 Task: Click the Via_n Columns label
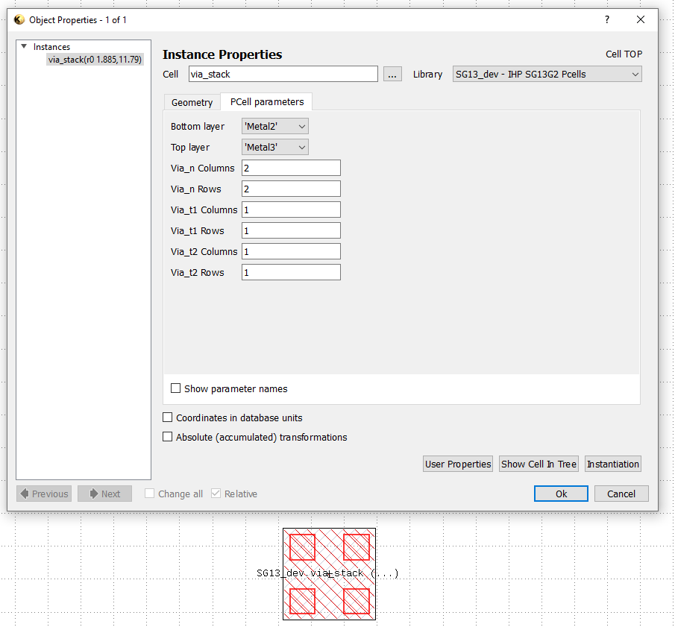point(202,168)
